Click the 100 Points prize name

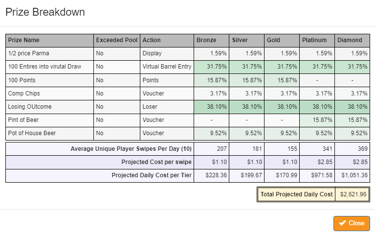point(22,80)
